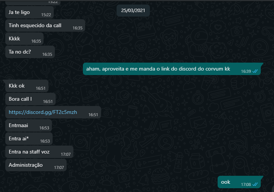Click the 17:08 timestamp on ook message
Viewport: 274px width, 192px height.
tap(246, 184)
